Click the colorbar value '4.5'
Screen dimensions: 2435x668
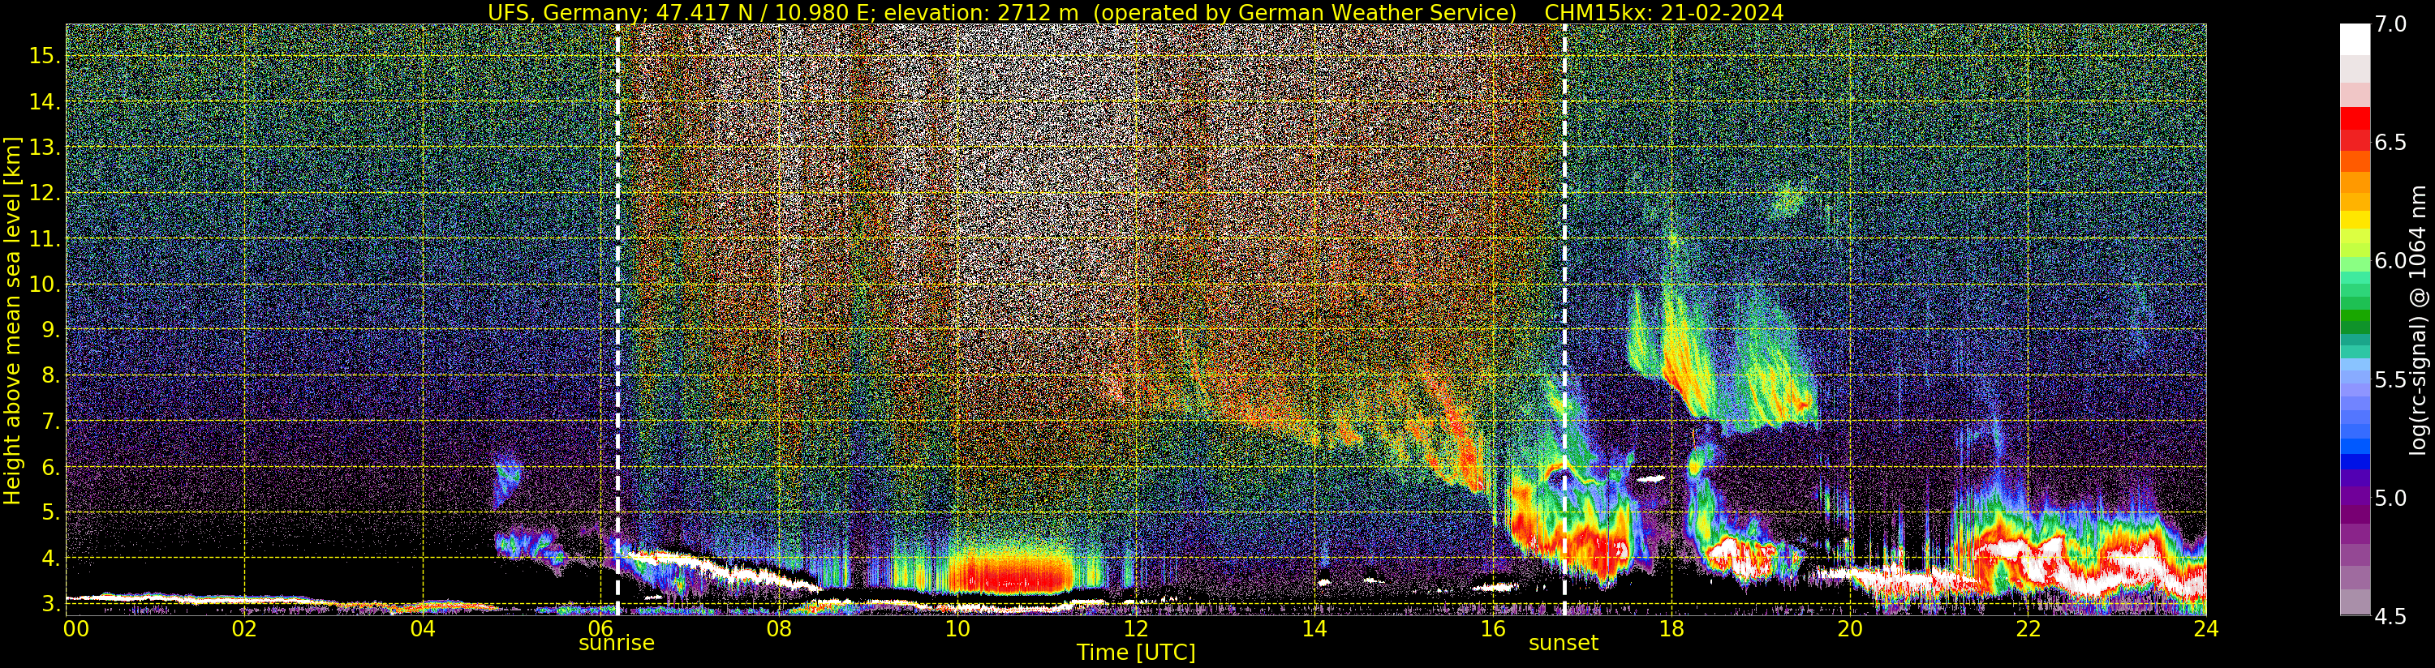(2390, 616)
